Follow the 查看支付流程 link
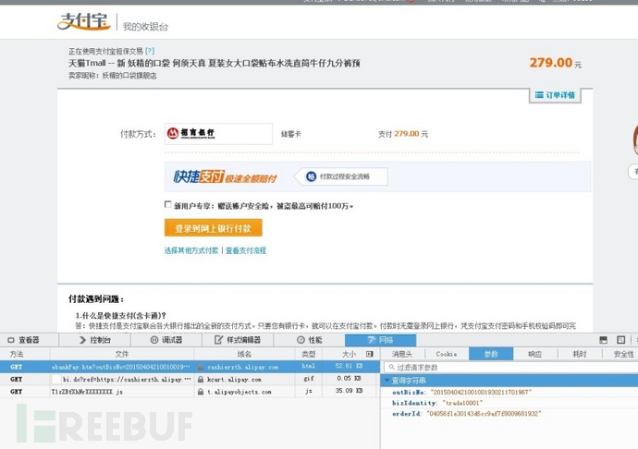 [x=246, y=250]
